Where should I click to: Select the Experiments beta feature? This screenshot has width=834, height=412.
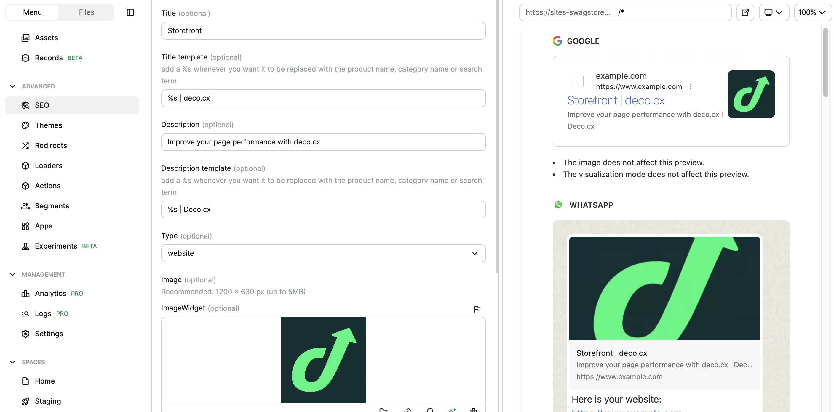click(56, 246)
